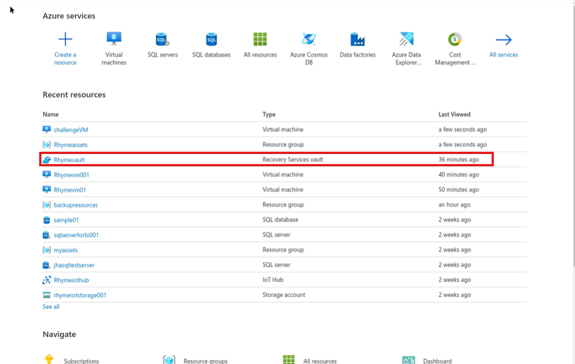
Task: Click the All resources grid icon under Navigate
Action: 288,360
